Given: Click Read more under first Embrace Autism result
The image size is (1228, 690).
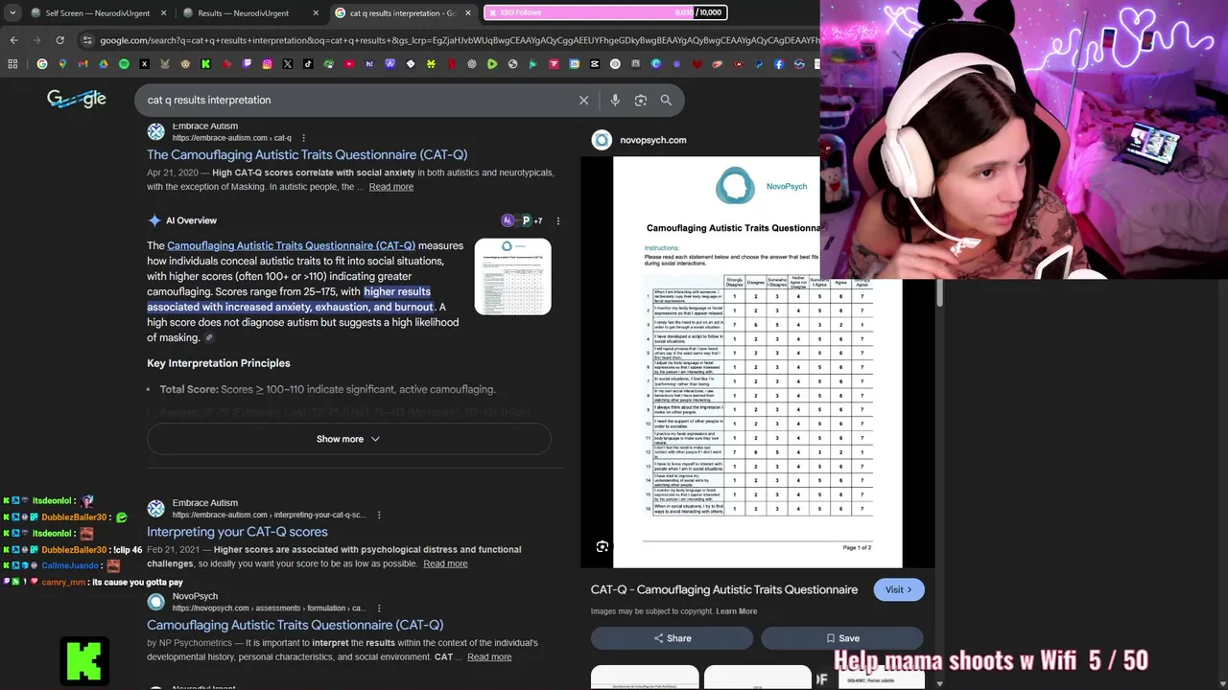Looking at the screenshot, I should [x=390, y=187].
